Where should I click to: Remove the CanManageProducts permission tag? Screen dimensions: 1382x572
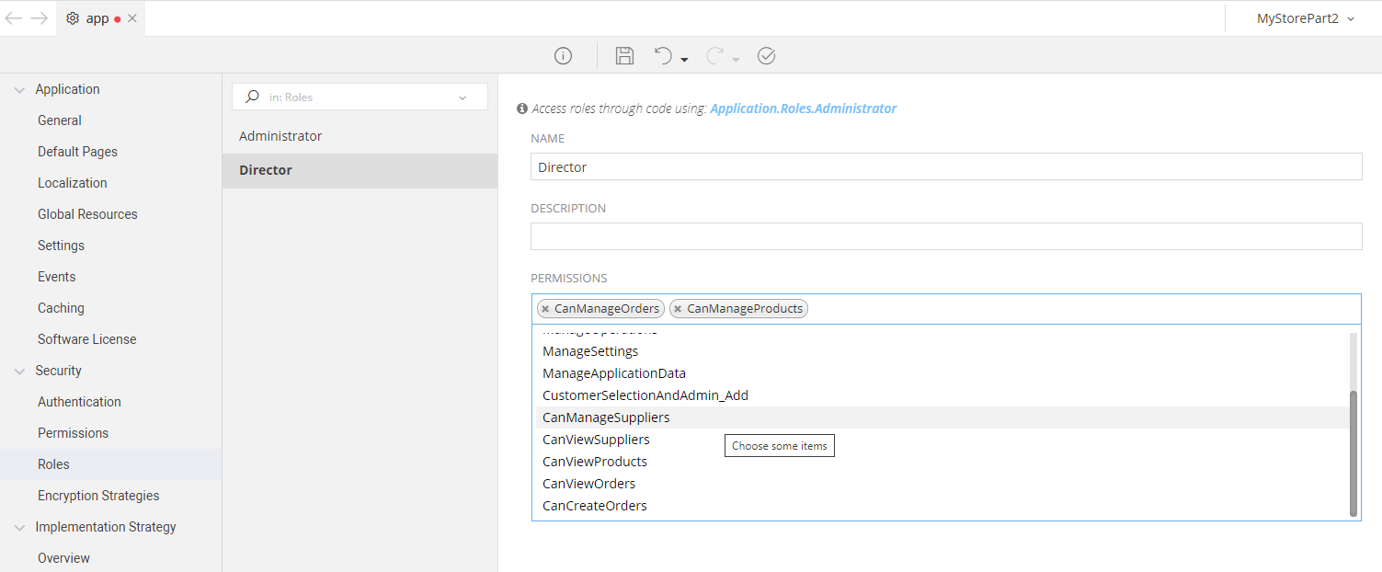click(x=678, y=309)
